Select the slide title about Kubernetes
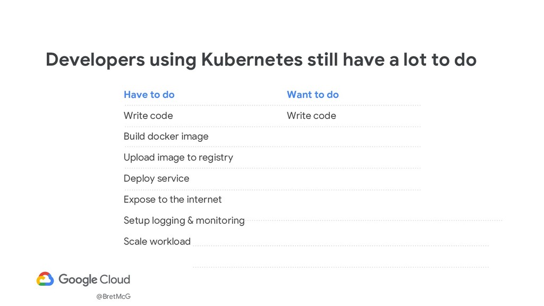 click(x=261, y=60)
